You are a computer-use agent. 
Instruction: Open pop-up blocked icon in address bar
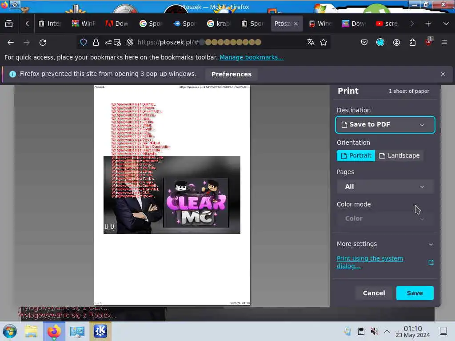117,42
